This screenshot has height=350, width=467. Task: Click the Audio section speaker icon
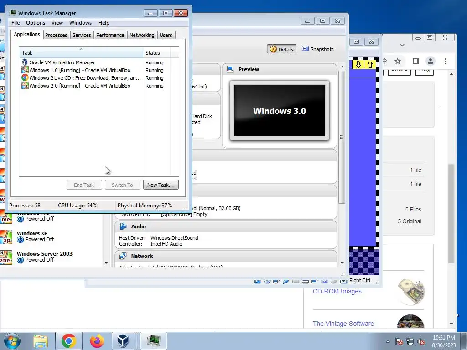click(123, 226)
